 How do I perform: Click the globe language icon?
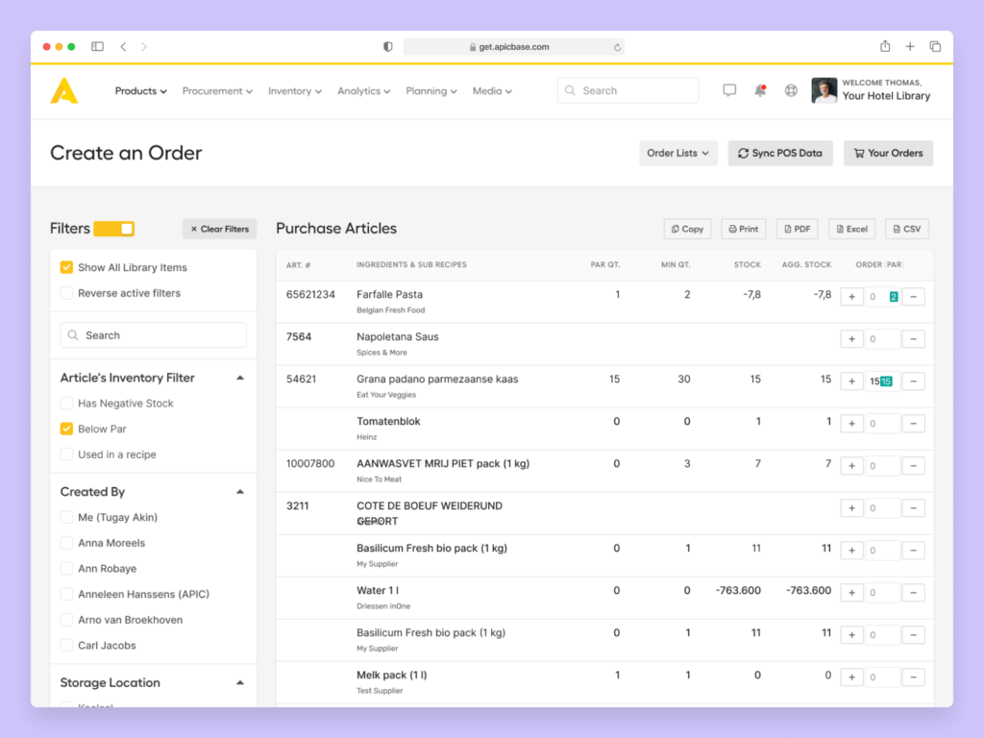(x=791, y=90)
